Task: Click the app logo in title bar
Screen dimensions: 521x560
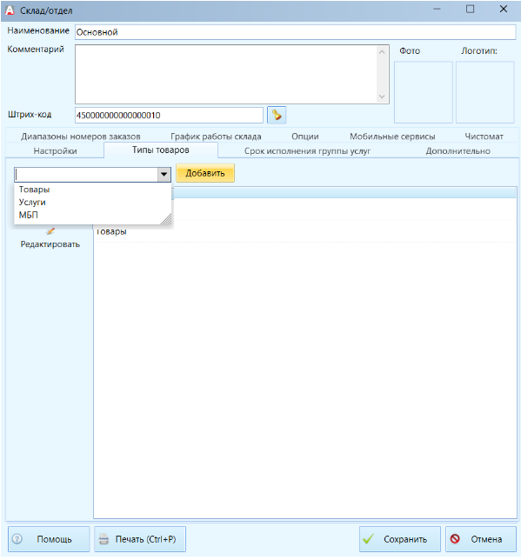Action: (10, 10)
